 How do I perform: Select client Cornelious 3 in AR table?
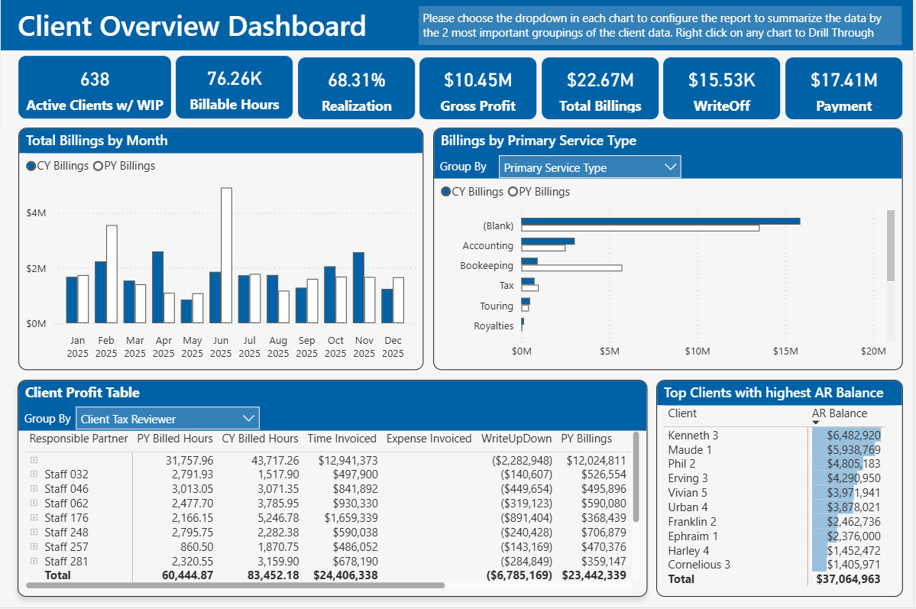[699, 565]
